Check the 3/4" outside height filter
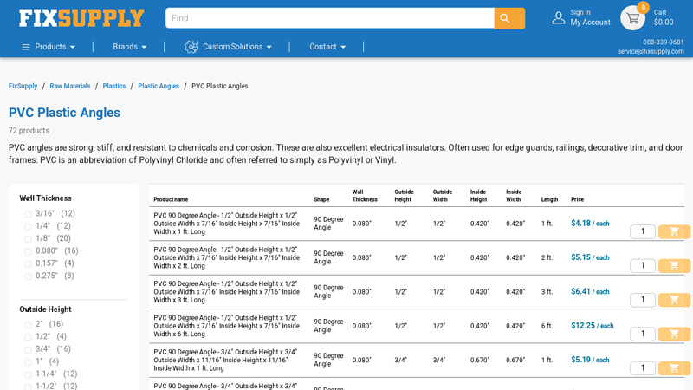Viewport: 693px width, 390px height. pyautogui.click(x=28, y=349)
